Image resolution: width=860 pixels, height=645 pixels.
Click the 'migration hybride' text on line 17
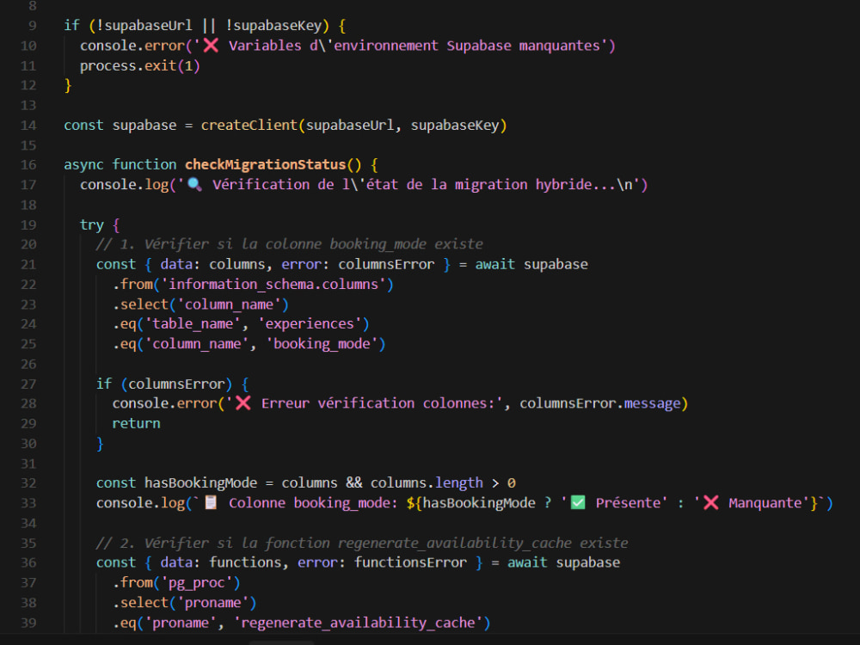[523, 185]
